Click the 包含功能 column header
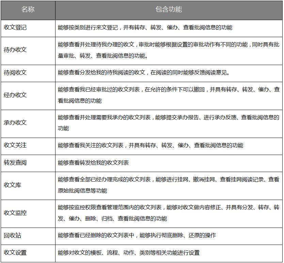This screenshot has height=263, width=284. 169,9
